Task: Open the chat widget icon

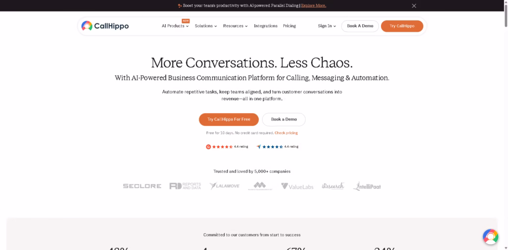Action: 490,237
